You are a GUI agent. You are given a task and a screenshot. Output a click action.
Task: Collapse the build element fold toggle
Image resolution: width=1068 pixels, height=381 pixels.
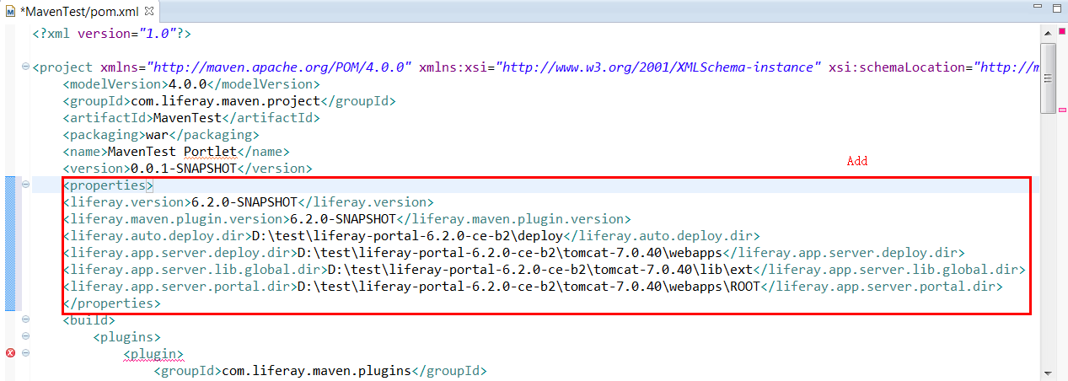click(x=25, y=320)
